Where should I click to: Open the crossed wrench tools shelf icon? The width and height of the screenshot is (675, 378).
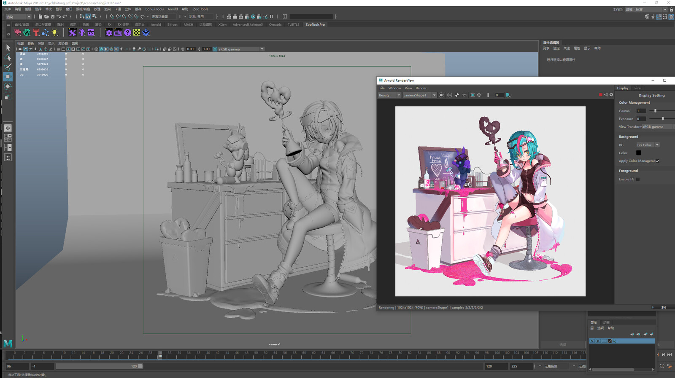point(73,32)
